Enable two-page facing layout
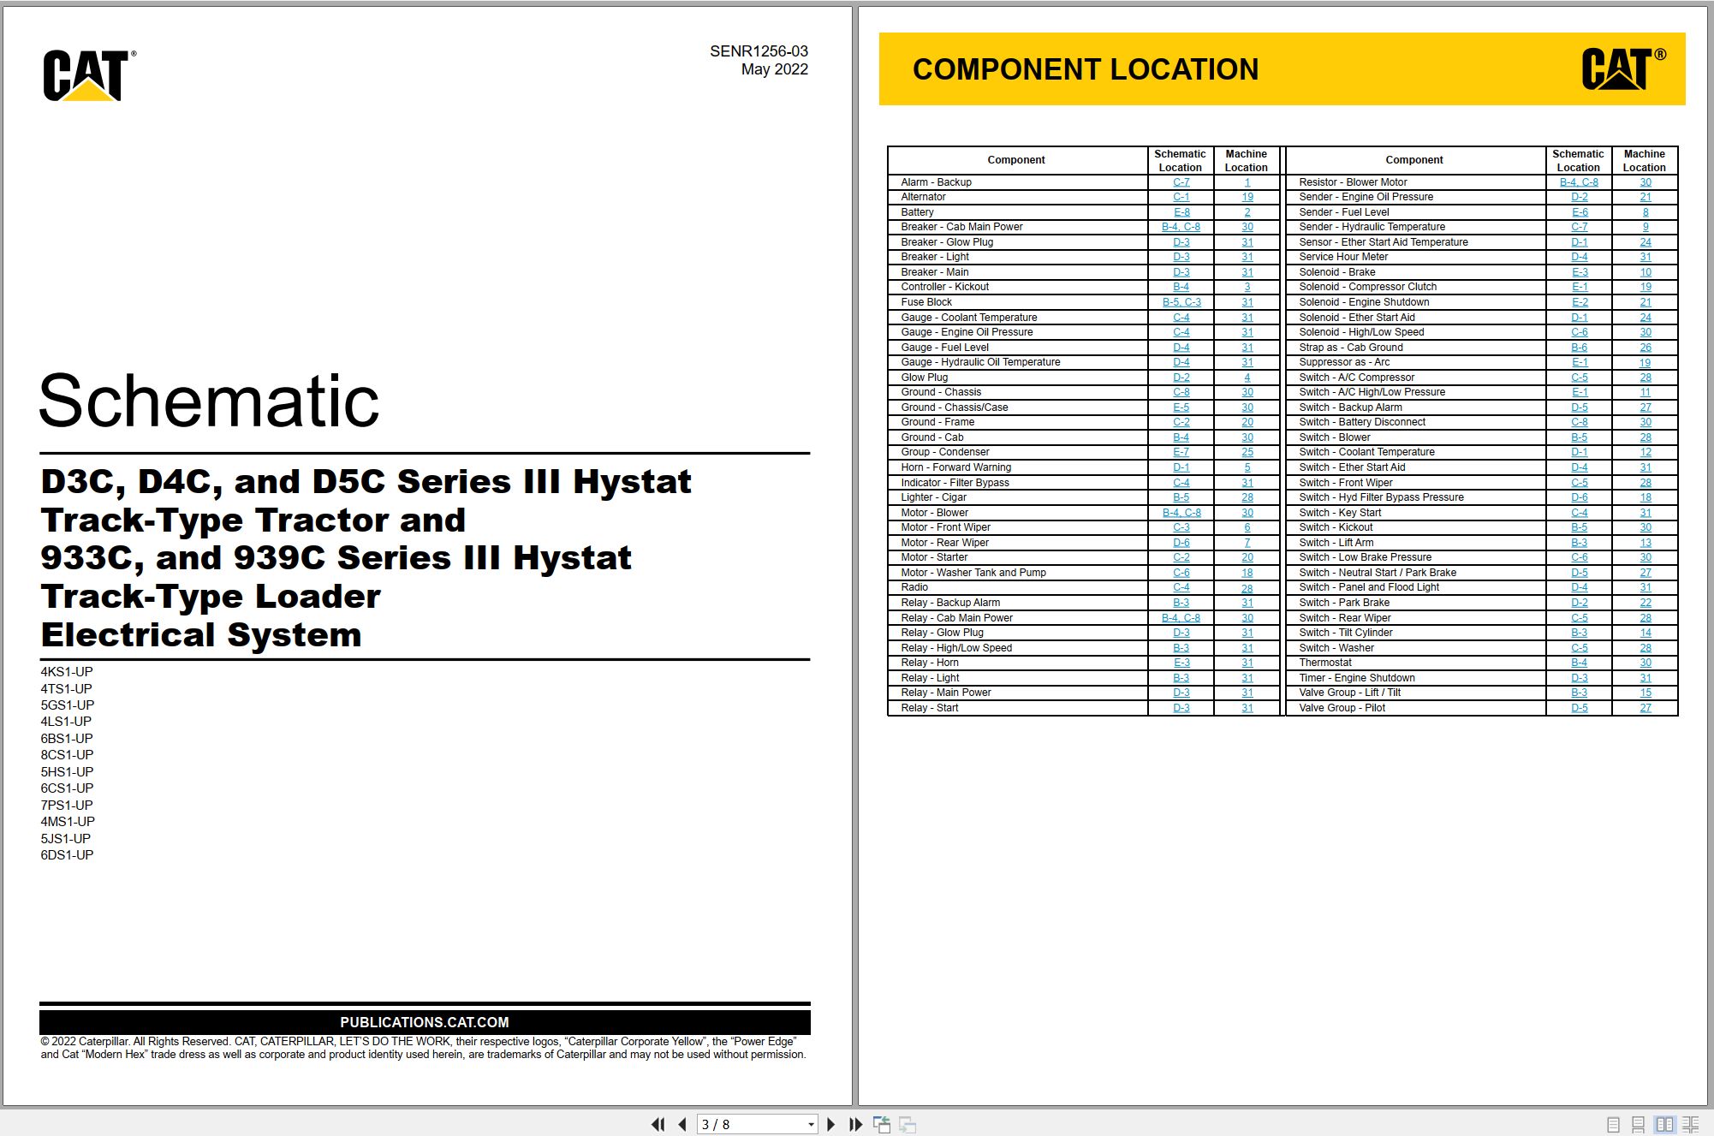The width and height of the screenshot is (1714, 1136). [x=1664, y=1125]
